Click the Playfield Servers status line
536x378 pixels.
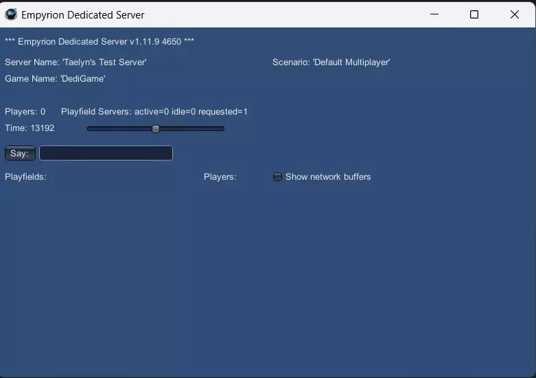click(x=154, y=112)
